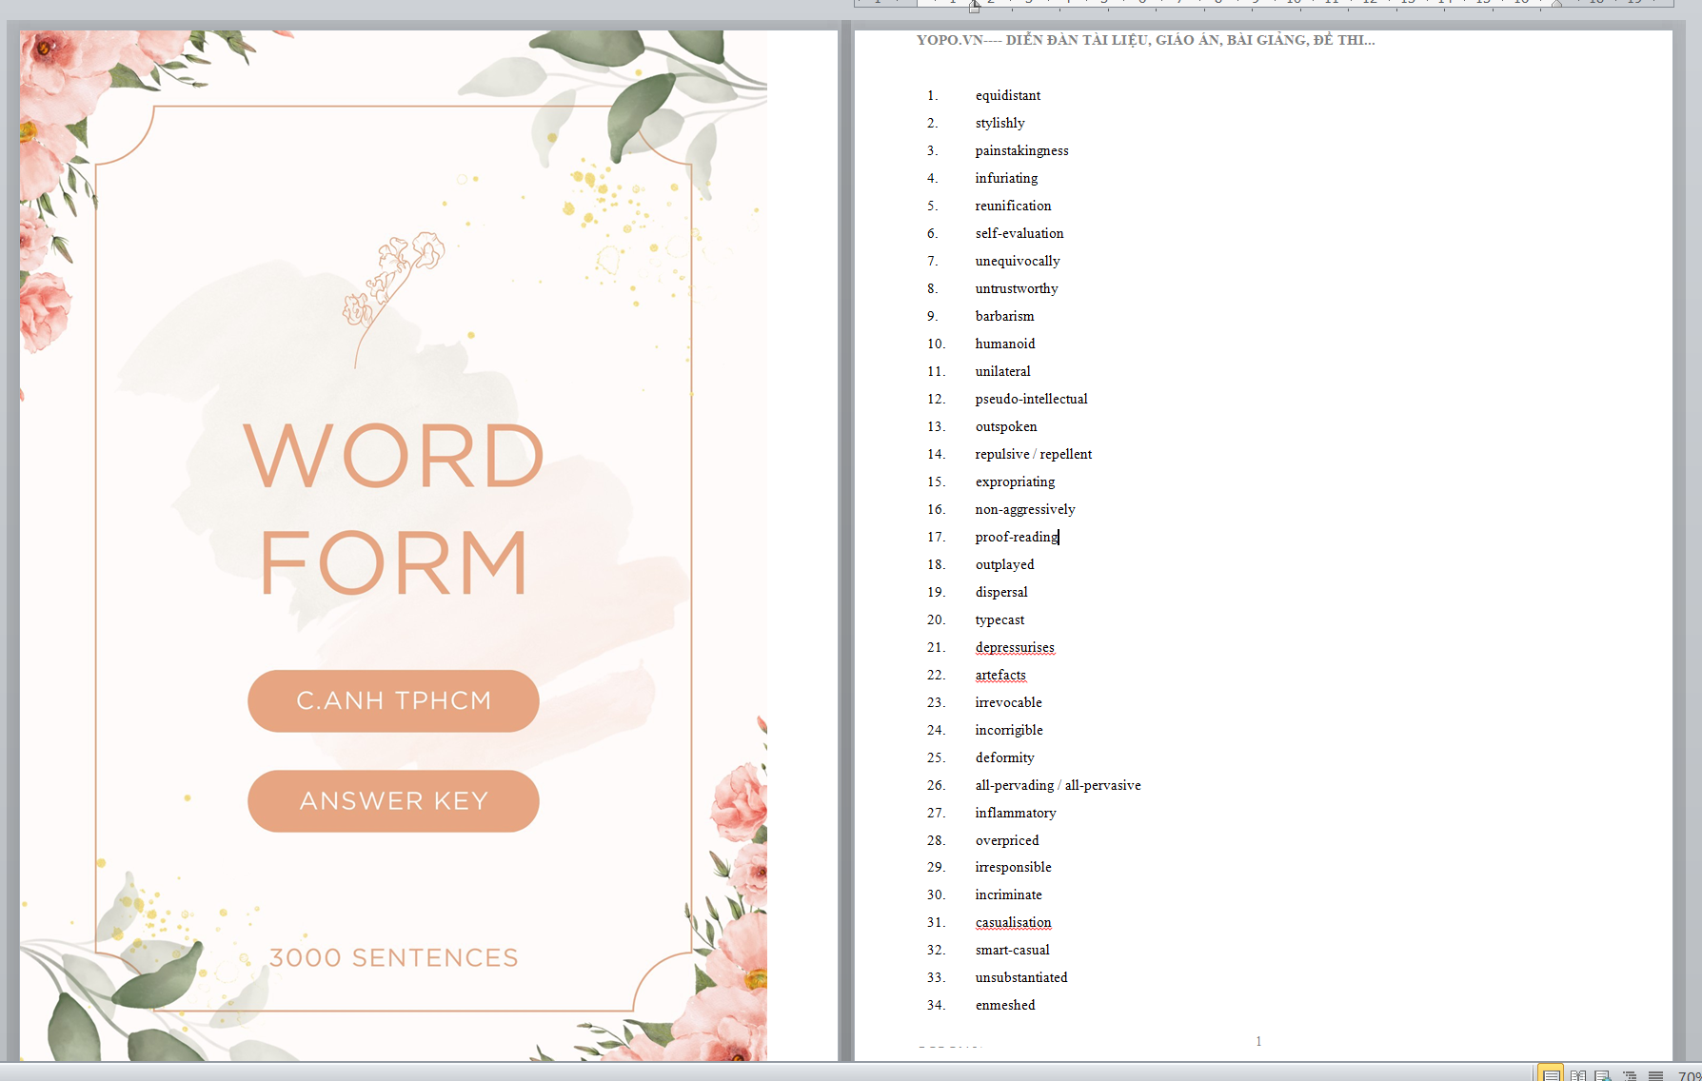Viewport: 1702px width, 1081px height.
Task: Click the word 'dispersal' in item 19
Action: [x=1001, y=592]
